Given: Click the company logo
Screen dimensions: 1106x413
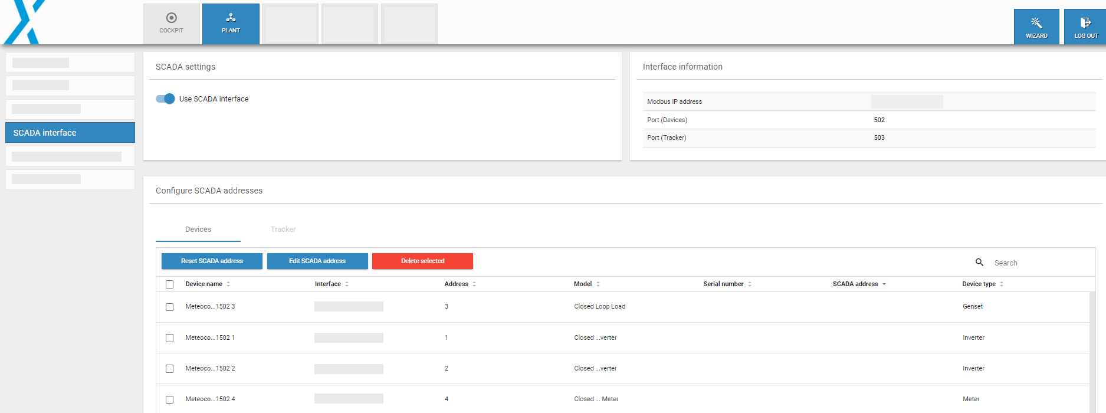Looking at the screenshot, I should click(25, 22).
